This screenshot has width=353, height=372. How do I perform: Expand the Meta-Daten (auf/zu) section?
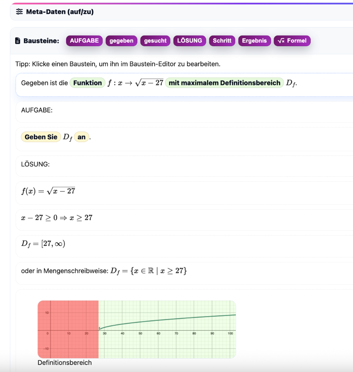59,12
